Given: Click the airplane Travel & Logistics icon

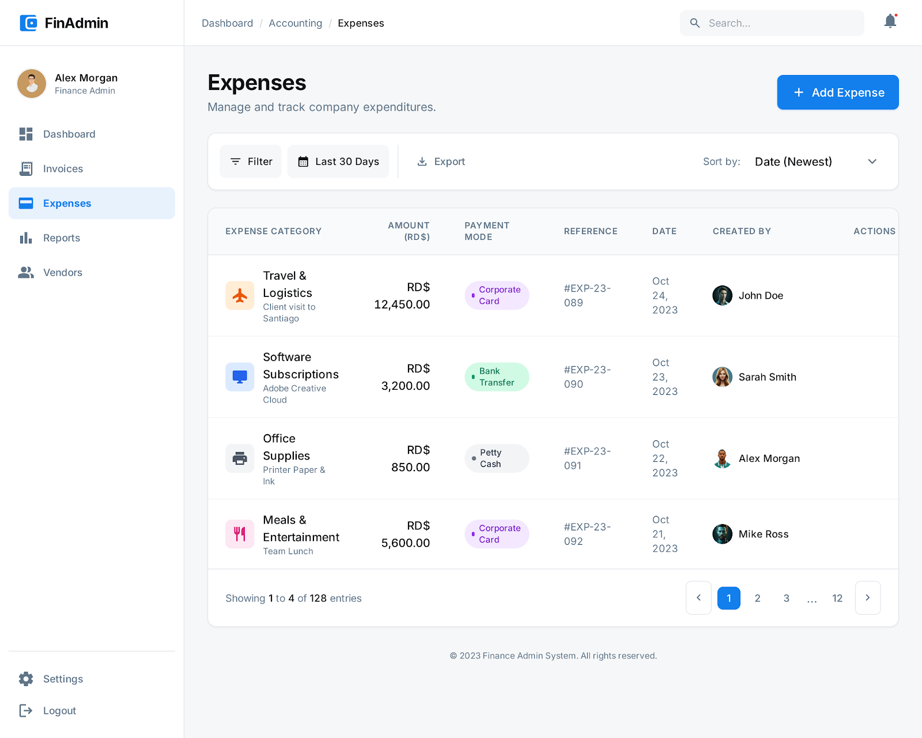Looking at the screenshot, I should [x=240, y=296].
